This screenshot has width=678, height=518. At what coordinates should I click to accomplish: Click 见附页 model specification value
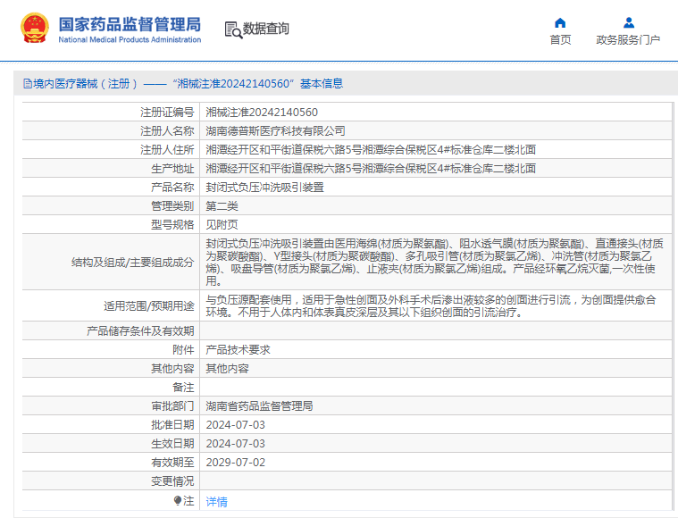[x=222, y=225]
